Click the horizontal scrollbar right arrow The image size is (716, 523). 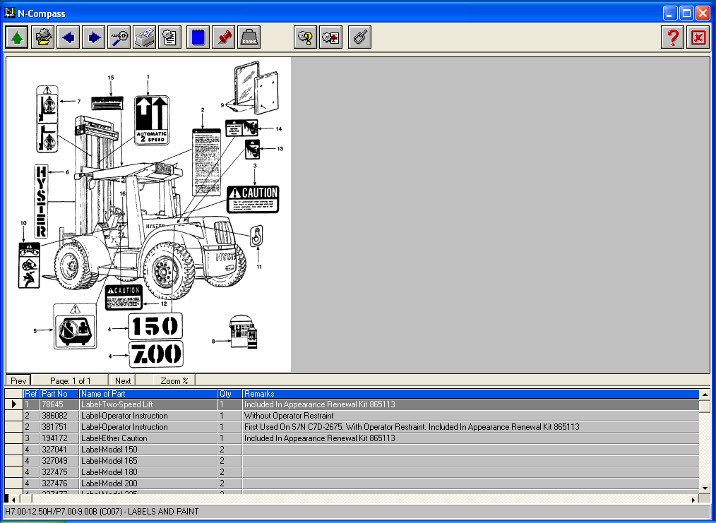point(693,499)
